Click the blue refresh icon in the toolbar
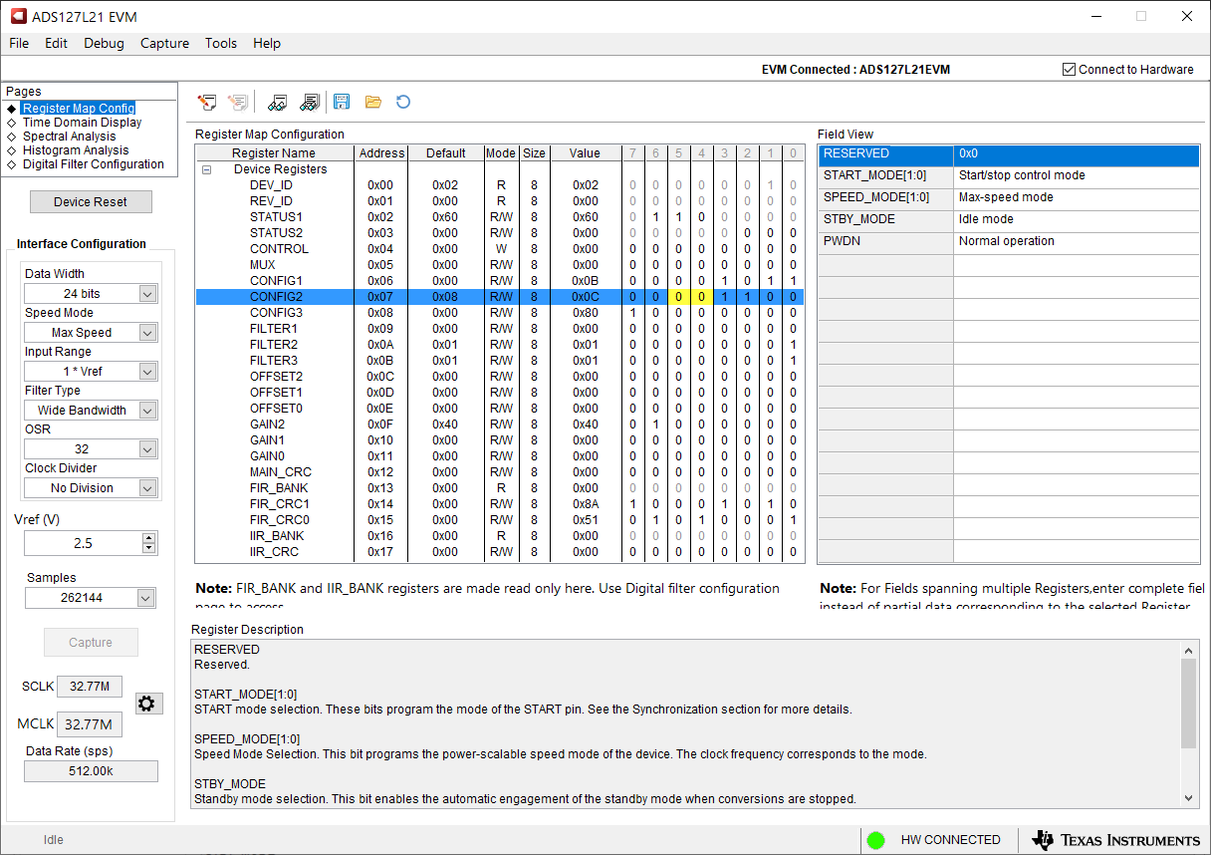This screenshot has width=1211, height=855. [402, 101]
